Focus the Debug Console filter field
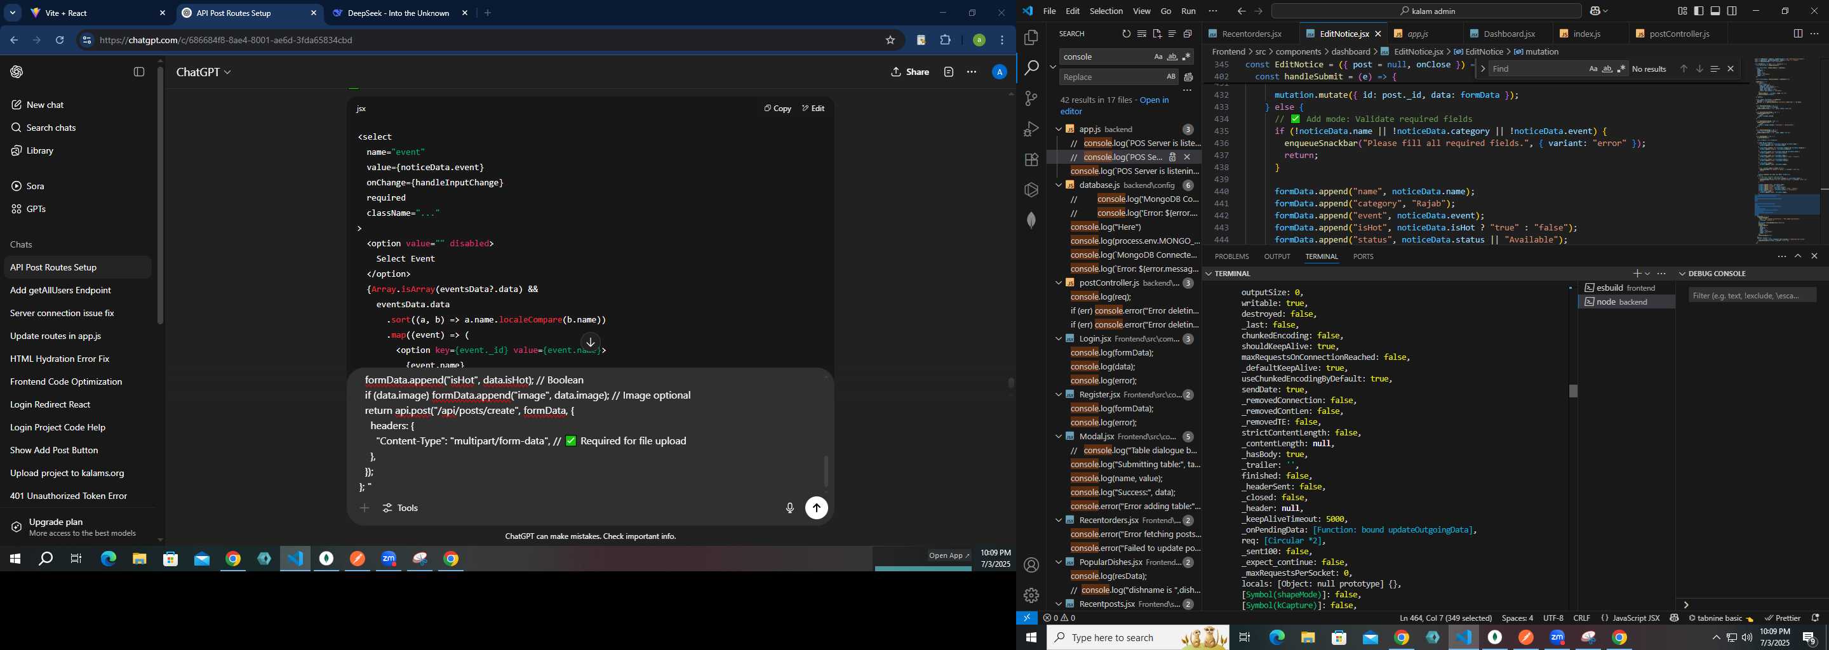1829x650 pixels. (1752, 295)
